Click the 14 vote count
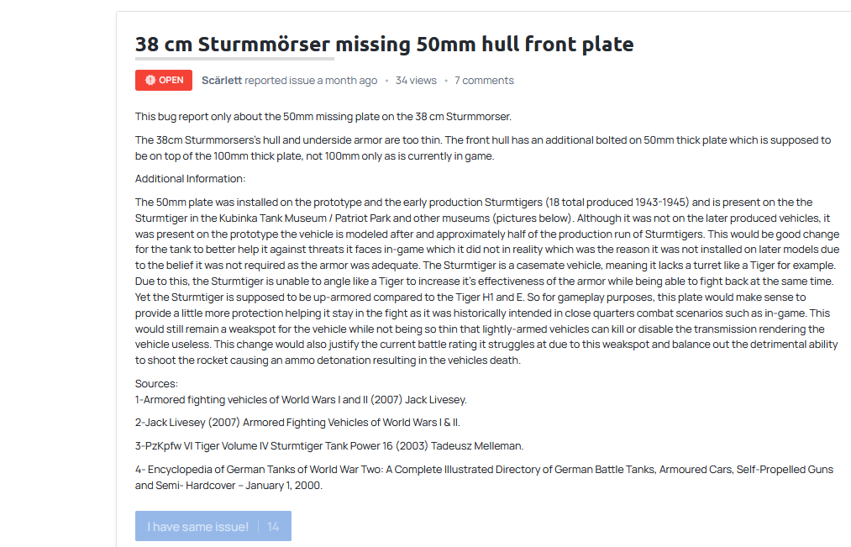The width and height of the screenshot is (851, 547). 273,527
